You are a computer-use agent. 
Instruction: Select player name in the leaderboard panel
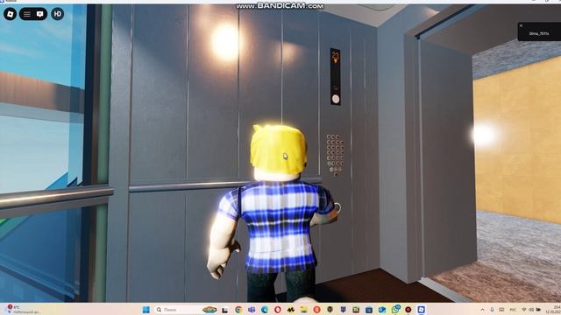pyautogui.click(x=539, y=33)
